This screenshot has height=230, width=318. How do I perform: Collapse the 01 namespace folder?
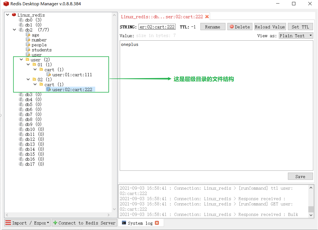[28, 65]
